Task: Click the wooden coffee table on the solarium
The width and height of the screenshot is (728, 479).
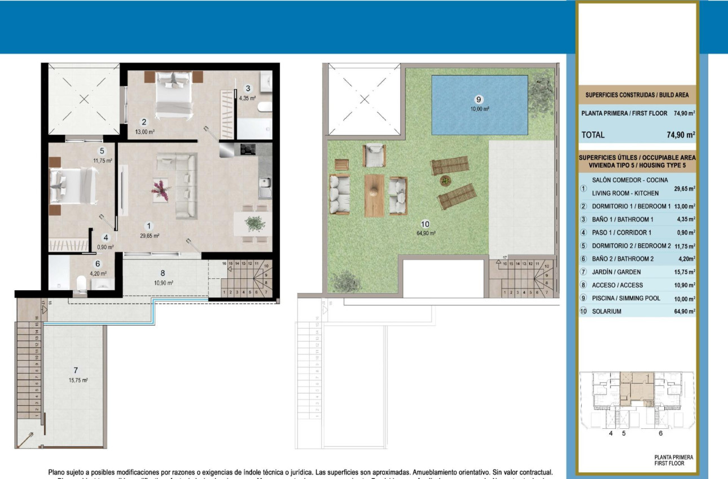Action: (374, 196)
